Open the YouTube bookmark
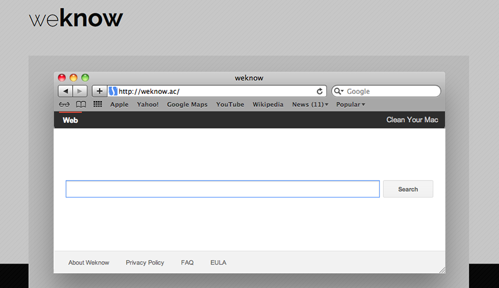 coord(230,104)
